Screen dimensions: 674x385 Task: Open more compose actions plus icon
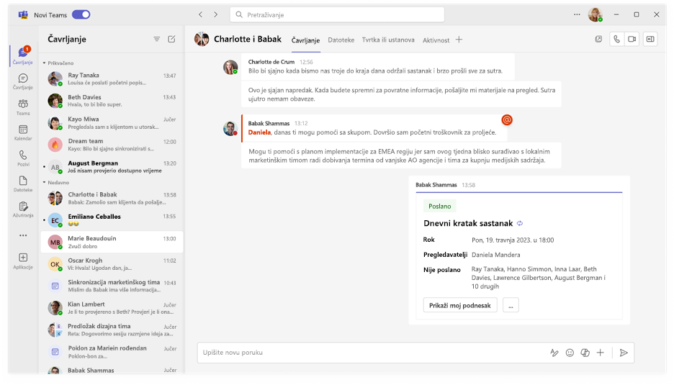[x=601, y=353]
